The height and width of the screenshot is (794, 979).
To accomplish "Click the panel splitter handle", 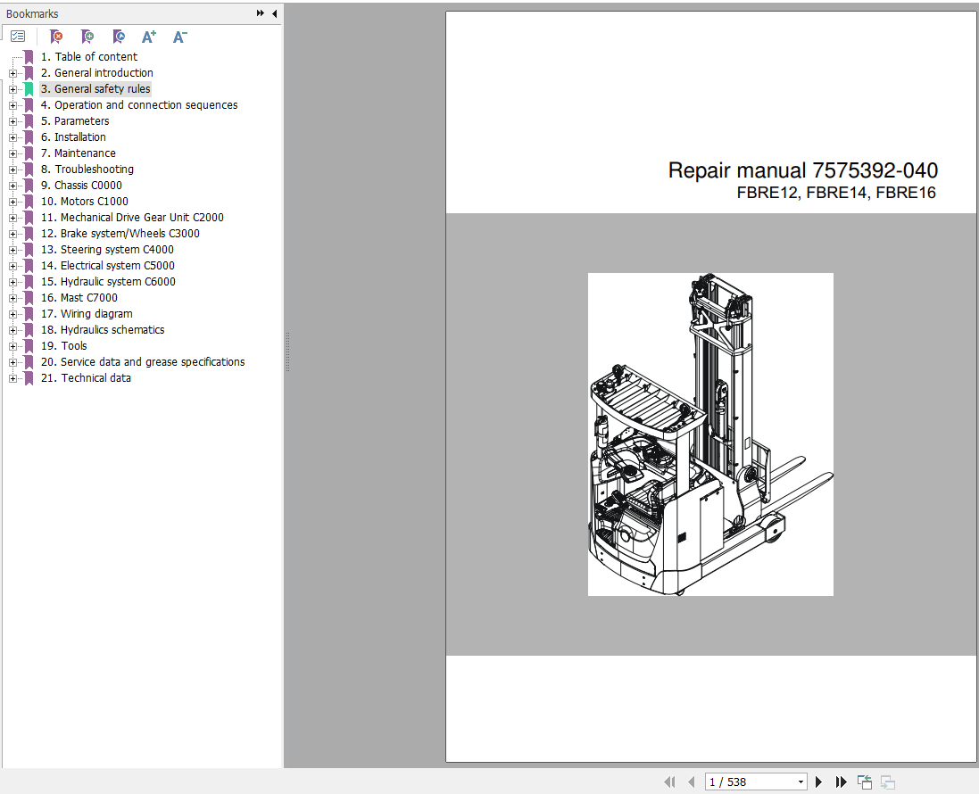I will tap(288, 352).
